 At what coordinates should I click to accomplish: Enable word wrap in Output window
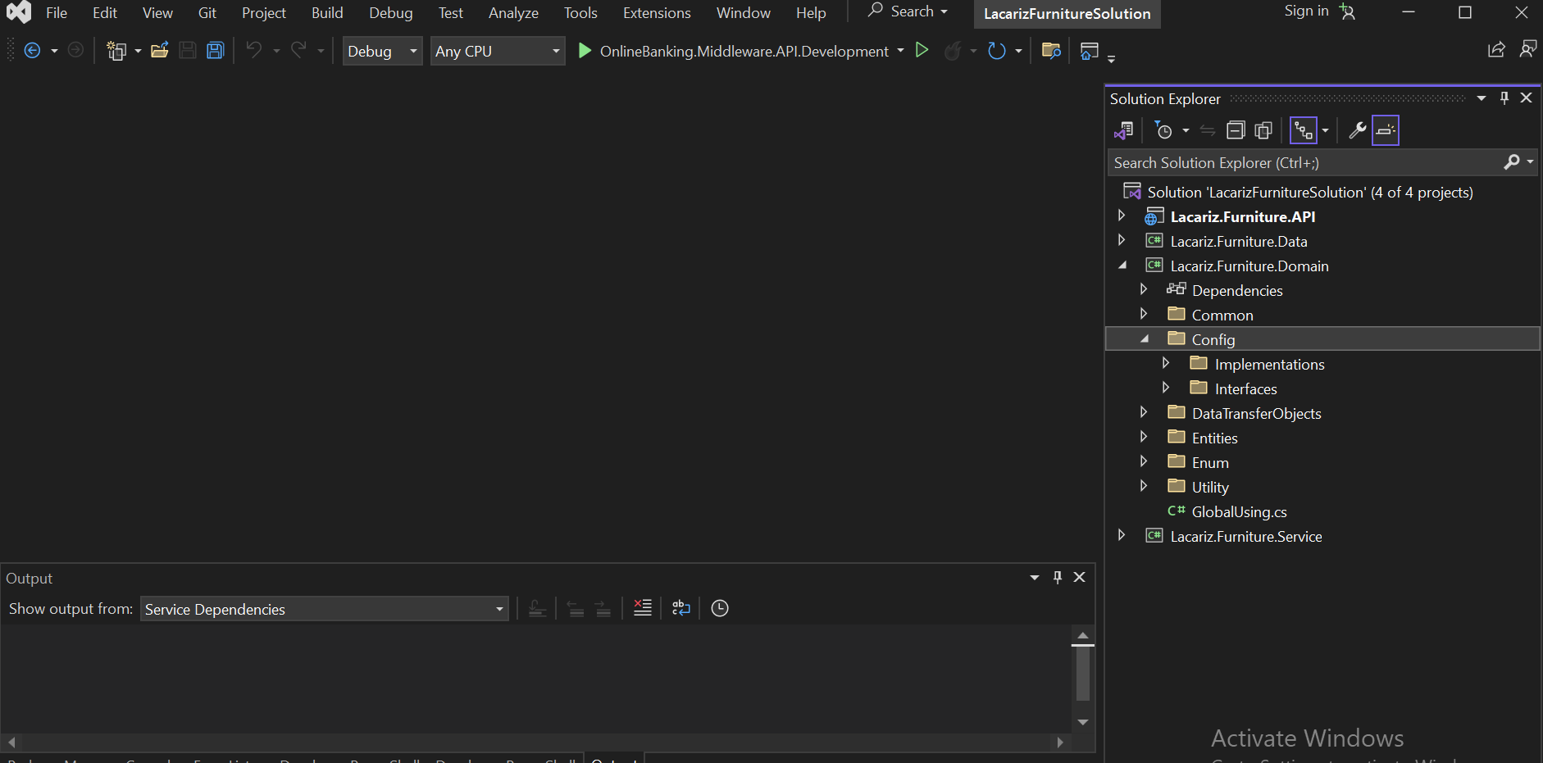pos(680,608)
